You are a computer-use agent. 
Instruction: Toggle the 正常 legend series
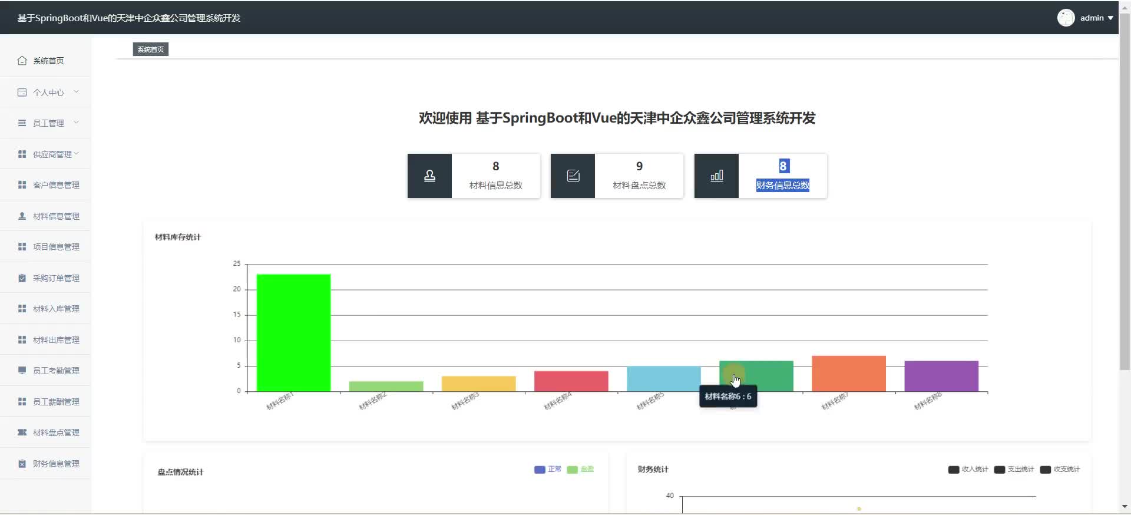(547, 470)
